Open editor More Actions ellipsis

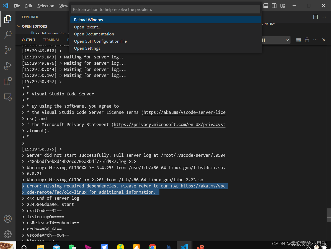(x=324, y=17)
